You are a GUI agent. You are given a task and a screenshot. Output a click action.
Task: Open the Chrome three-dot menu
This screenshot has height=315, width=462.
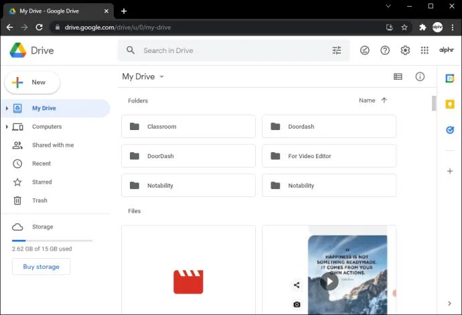coord(453,27)
